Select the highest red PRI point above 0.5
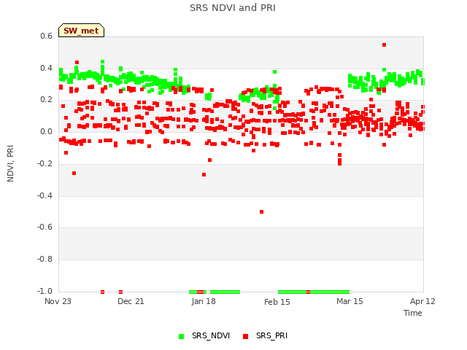 tap(385, 45)
